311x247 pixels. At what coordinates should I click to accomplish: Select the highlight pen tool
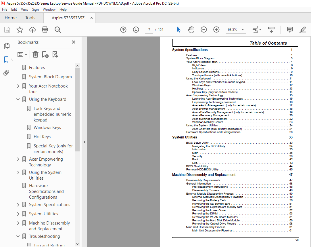(302, 30)
